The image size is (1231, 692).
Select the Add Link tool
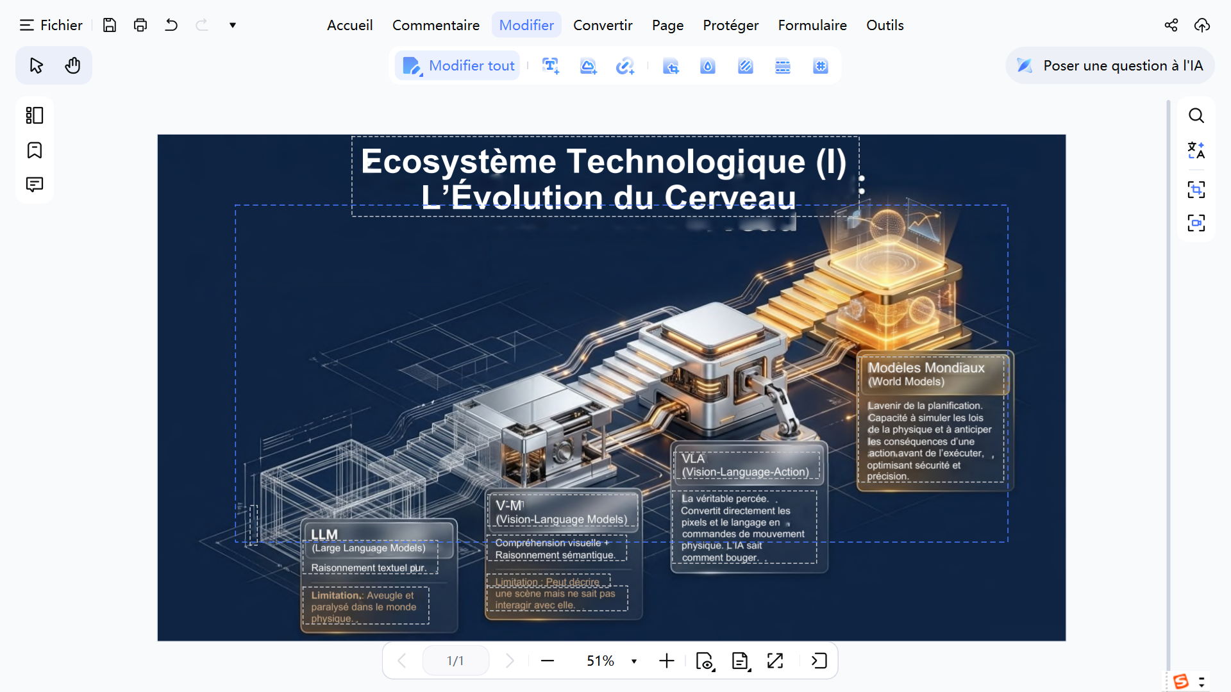pos(625,65)
